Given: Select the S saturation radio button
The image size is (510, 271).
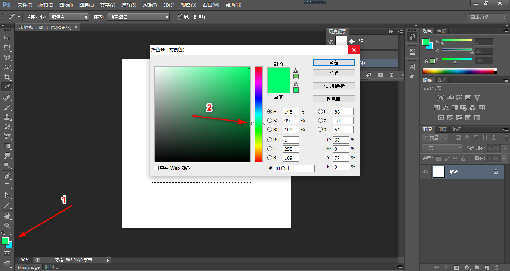Looking at the screenshot, I should coord(270,121).
